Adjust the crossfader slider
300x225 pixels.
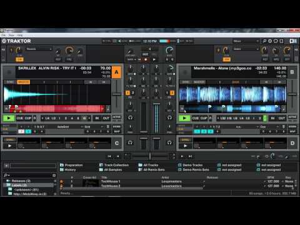tap(150, 156)
